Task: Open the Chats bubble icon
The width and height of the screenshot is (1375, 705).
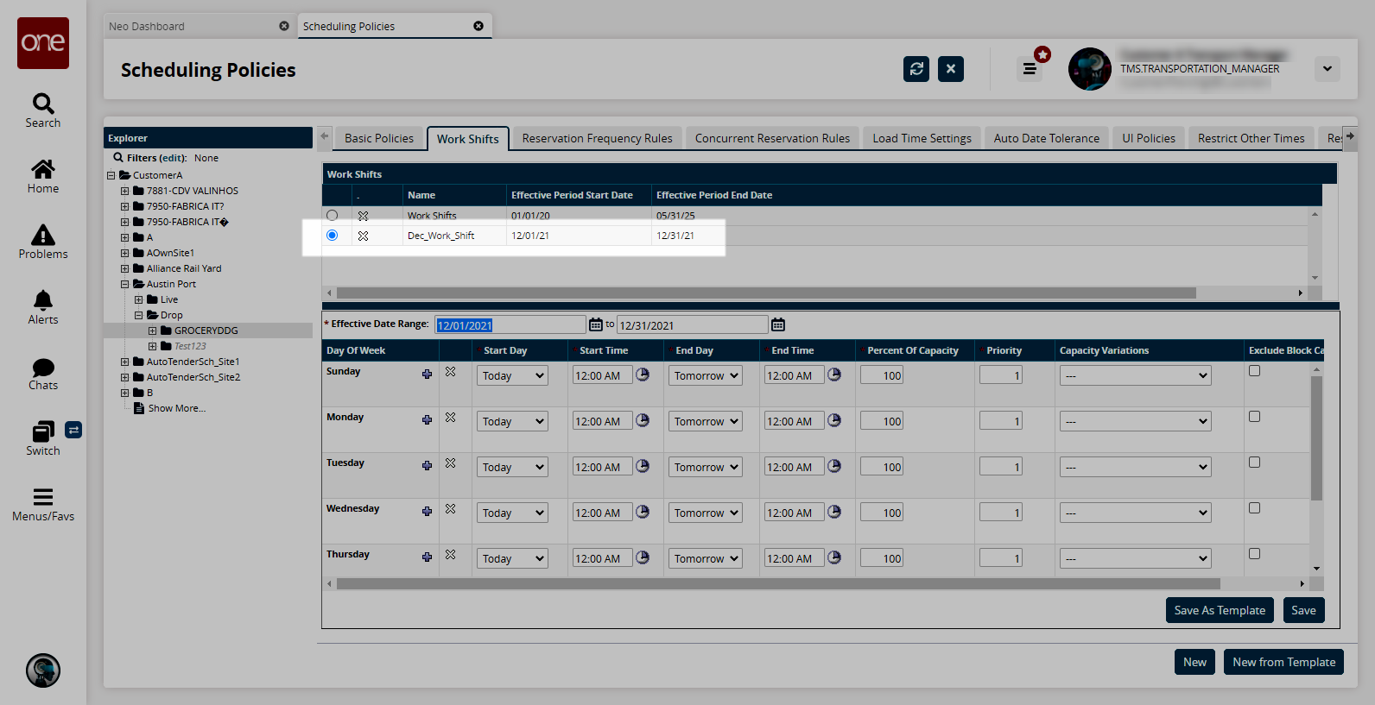Action: [42, 368]
